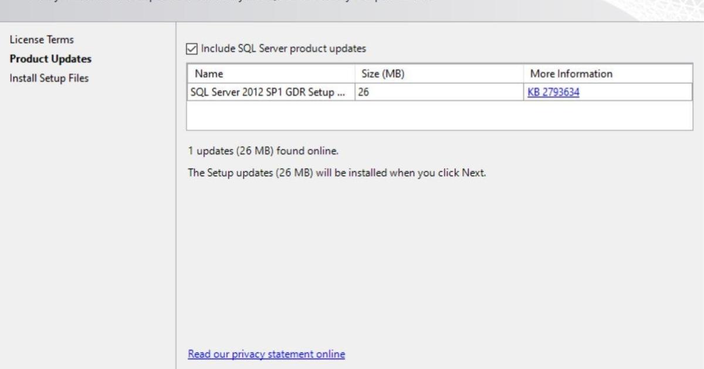The image size is (704, 369).
Task: Click the cut-off description text at the top
Action: point(235,2)
